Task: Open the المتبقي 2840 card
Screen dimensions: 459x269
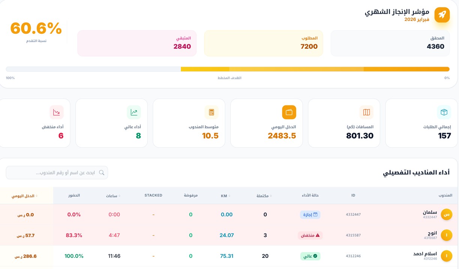Action: [x=137, y=43]
